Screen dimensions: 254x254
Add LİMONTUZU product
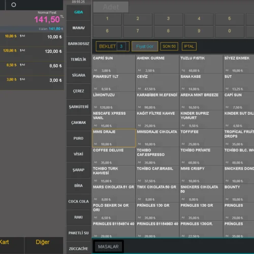(x=114, y=101)
